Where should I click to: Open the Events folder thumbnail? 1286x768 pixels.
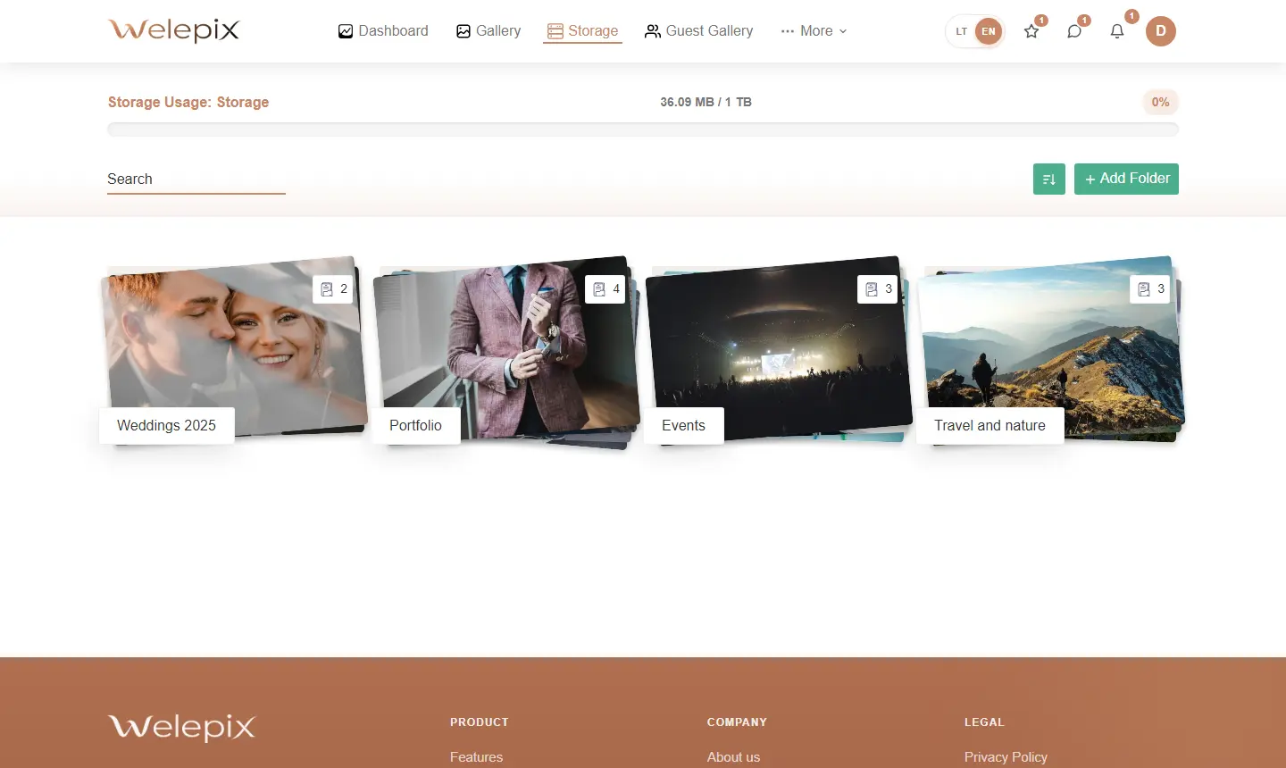point(779,348)
